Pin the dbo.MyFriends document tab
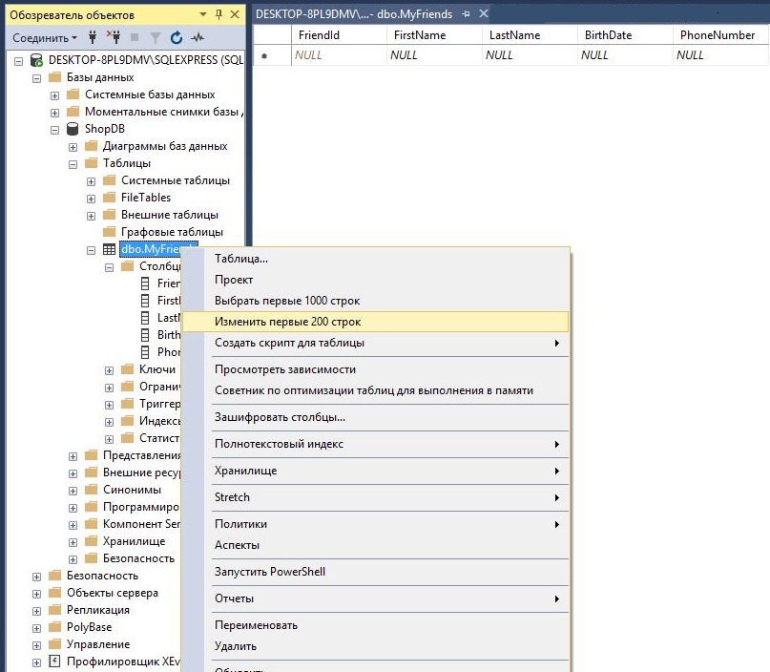The height and width of the screenshot is (672, 770). click(x=465, y=14)
